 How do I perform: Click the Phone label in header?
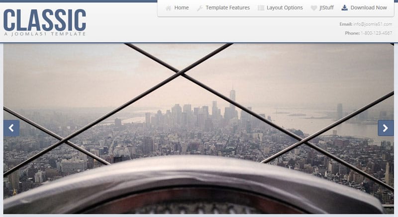pos(352,33)
